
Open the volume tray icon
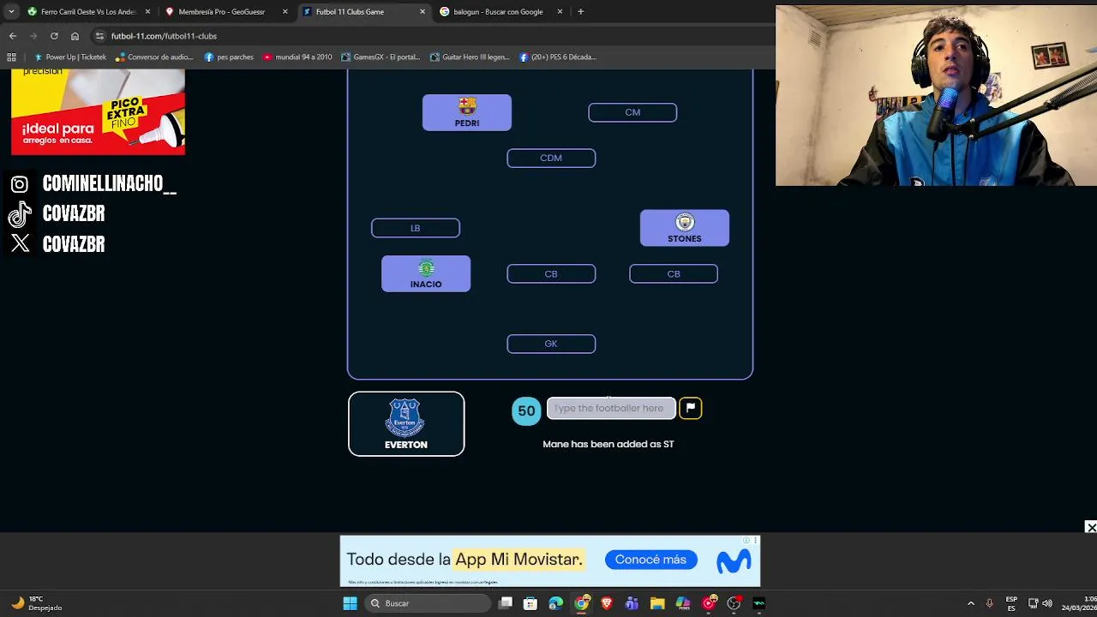(x=1047, y=603)
